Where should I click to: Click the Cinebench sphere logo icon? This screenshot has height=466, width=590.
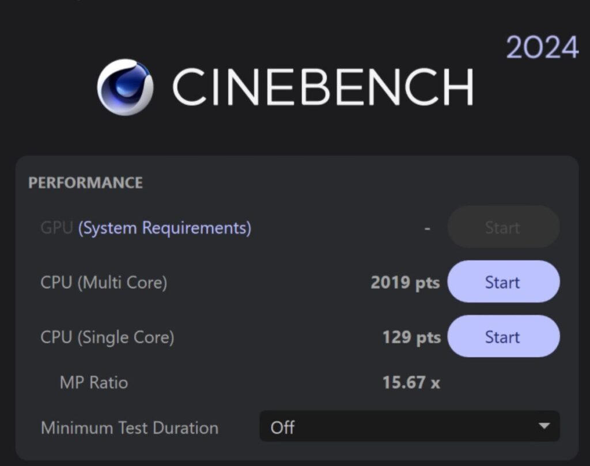(x=125, y=87)
